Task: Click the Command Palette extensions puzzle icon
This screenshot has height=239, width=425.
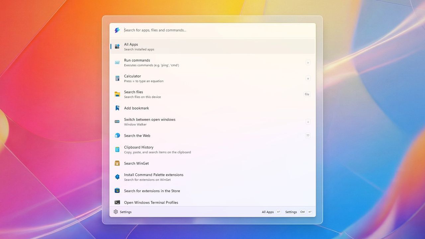Action: [117, 177]
